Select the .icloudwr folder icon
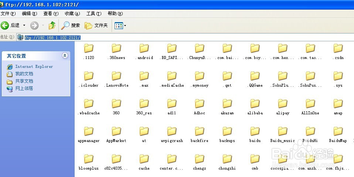This screenshot has width=354, height=177. 89,76
